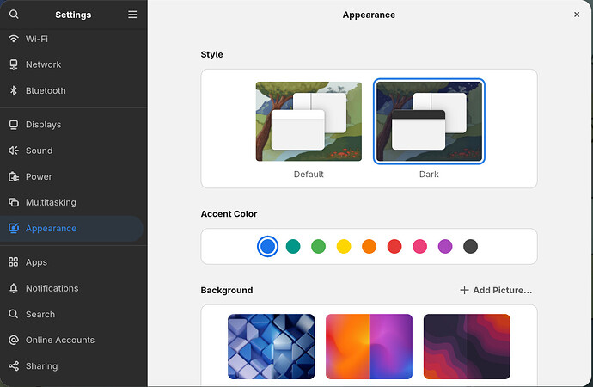Image resolution: width=593 pixels, height=387 pixels.
Task: Click the Sound speaker icon
Action: click(14, 150)
